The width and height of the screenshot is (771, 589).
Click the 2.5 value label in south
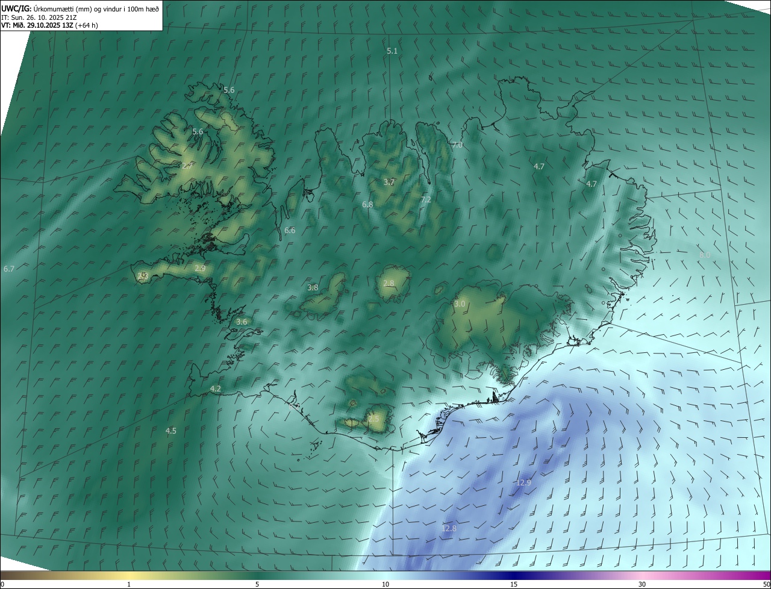373,419
